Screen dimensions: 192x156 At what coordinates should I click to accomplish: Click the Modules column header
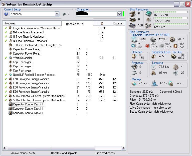(x=32, y=23)
